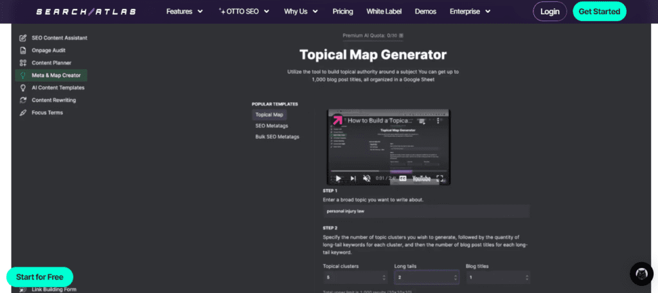
Task: Click the Link Building Form sidebar icon
Action: (23, 289)
